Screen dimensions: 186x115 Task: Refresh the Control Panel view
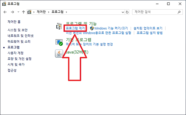(127, 12)
